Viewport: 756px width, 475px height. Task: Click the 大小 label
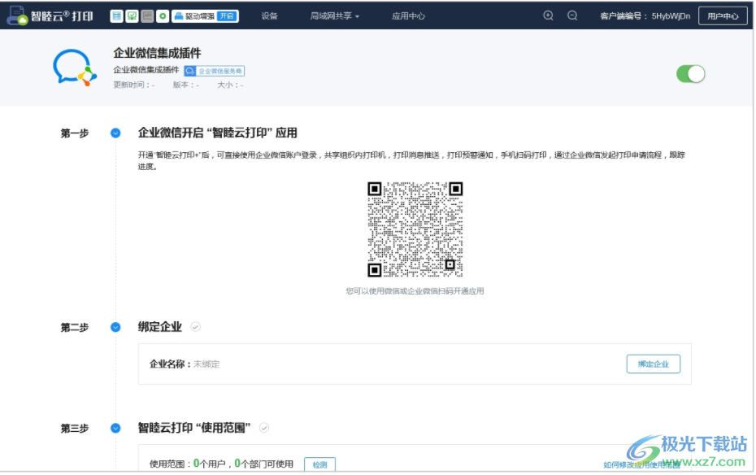[230, 85]
